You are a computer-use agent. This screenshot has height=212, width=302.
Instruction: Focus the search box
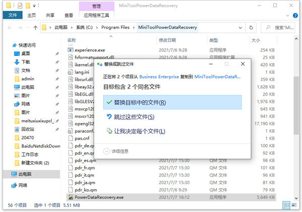(x=278, y=28)
